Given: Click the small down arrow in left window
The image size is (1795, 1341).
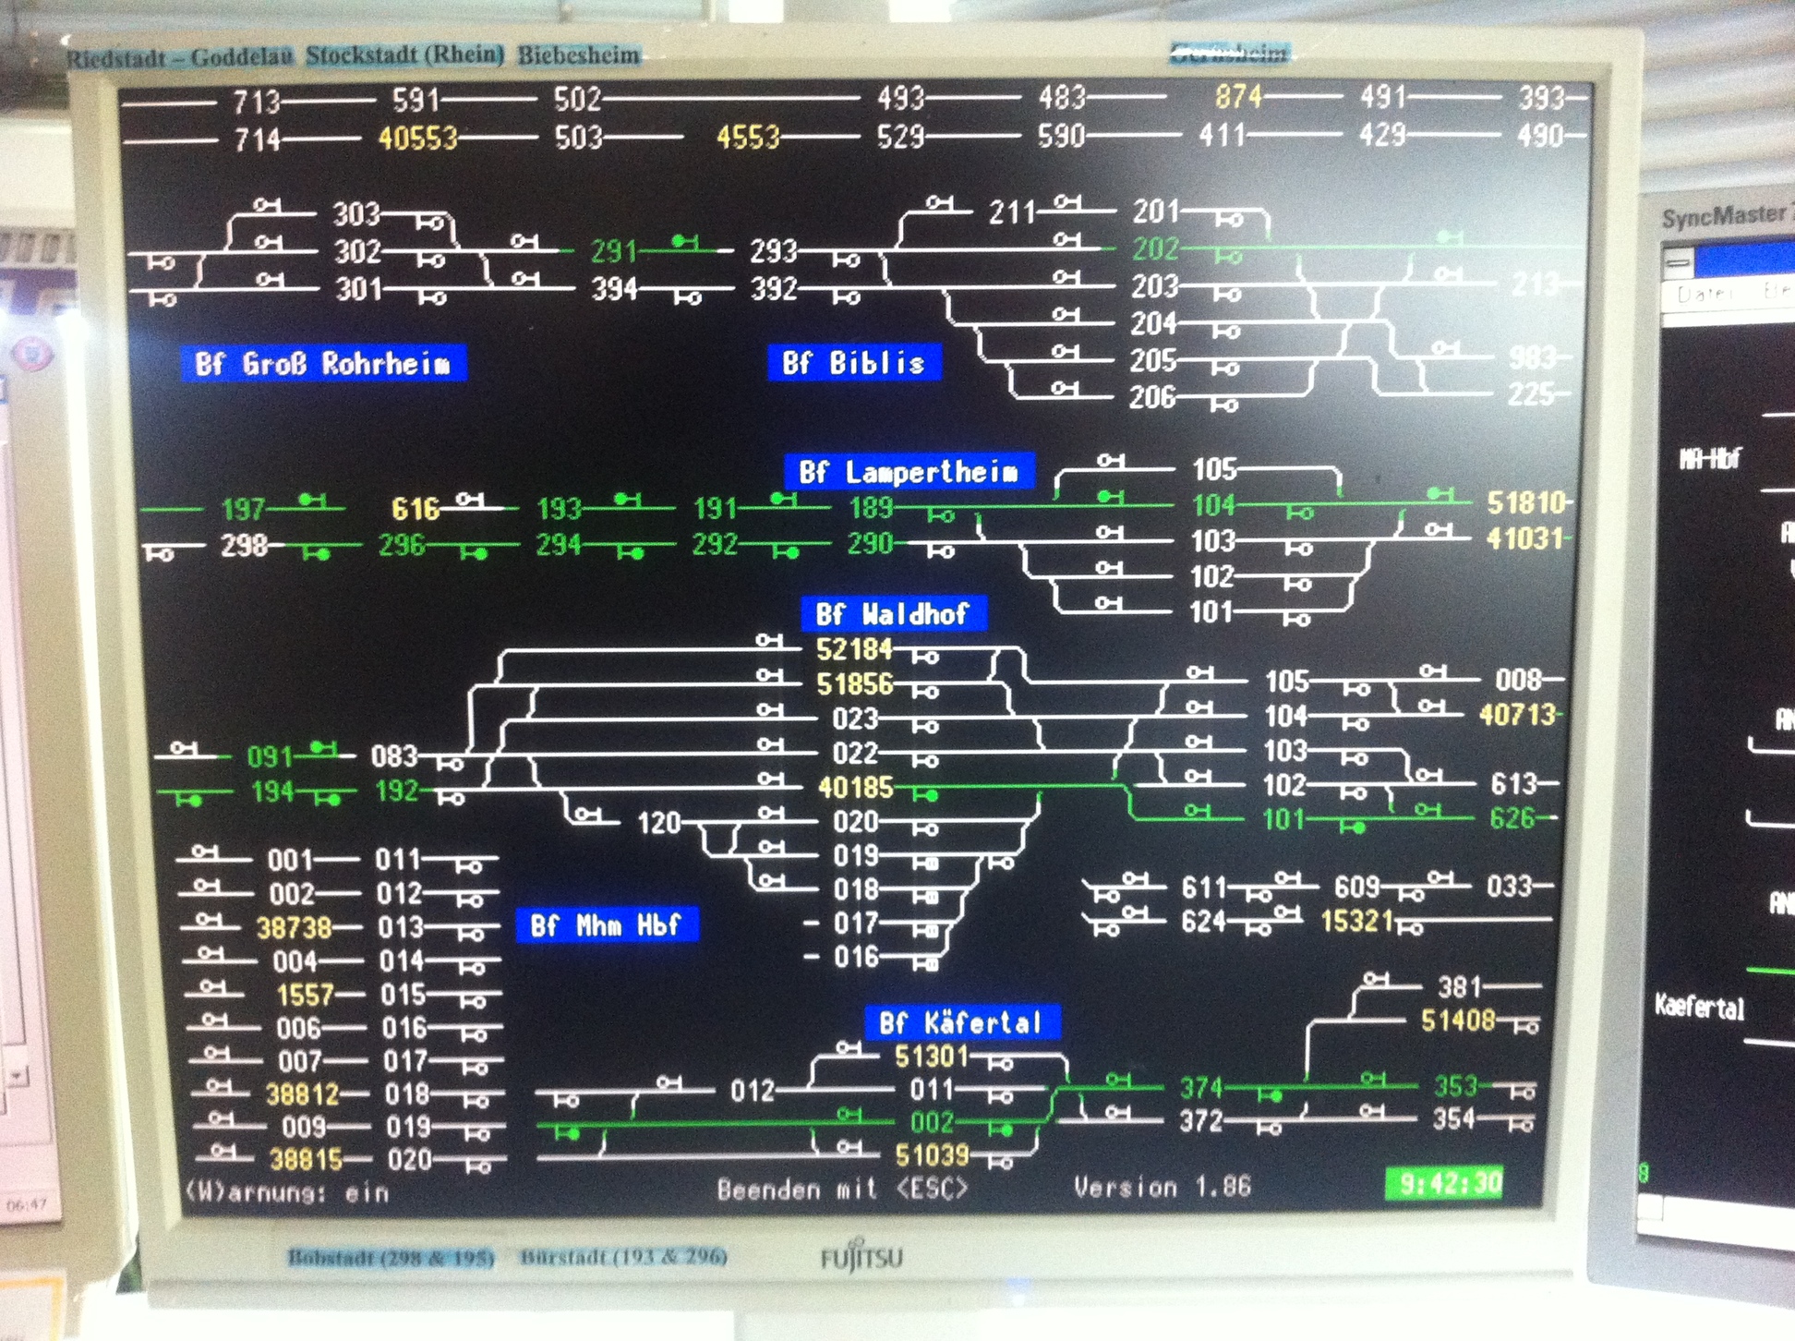Looking at the screenshot, I should click(17, 1075).
